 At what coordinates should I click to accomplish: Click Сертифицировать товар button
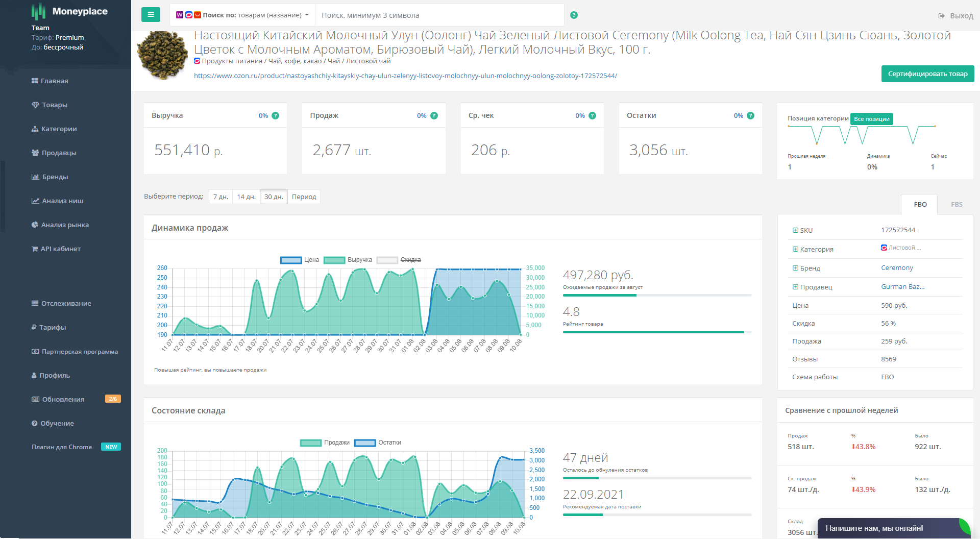click(x=927, y=74)
